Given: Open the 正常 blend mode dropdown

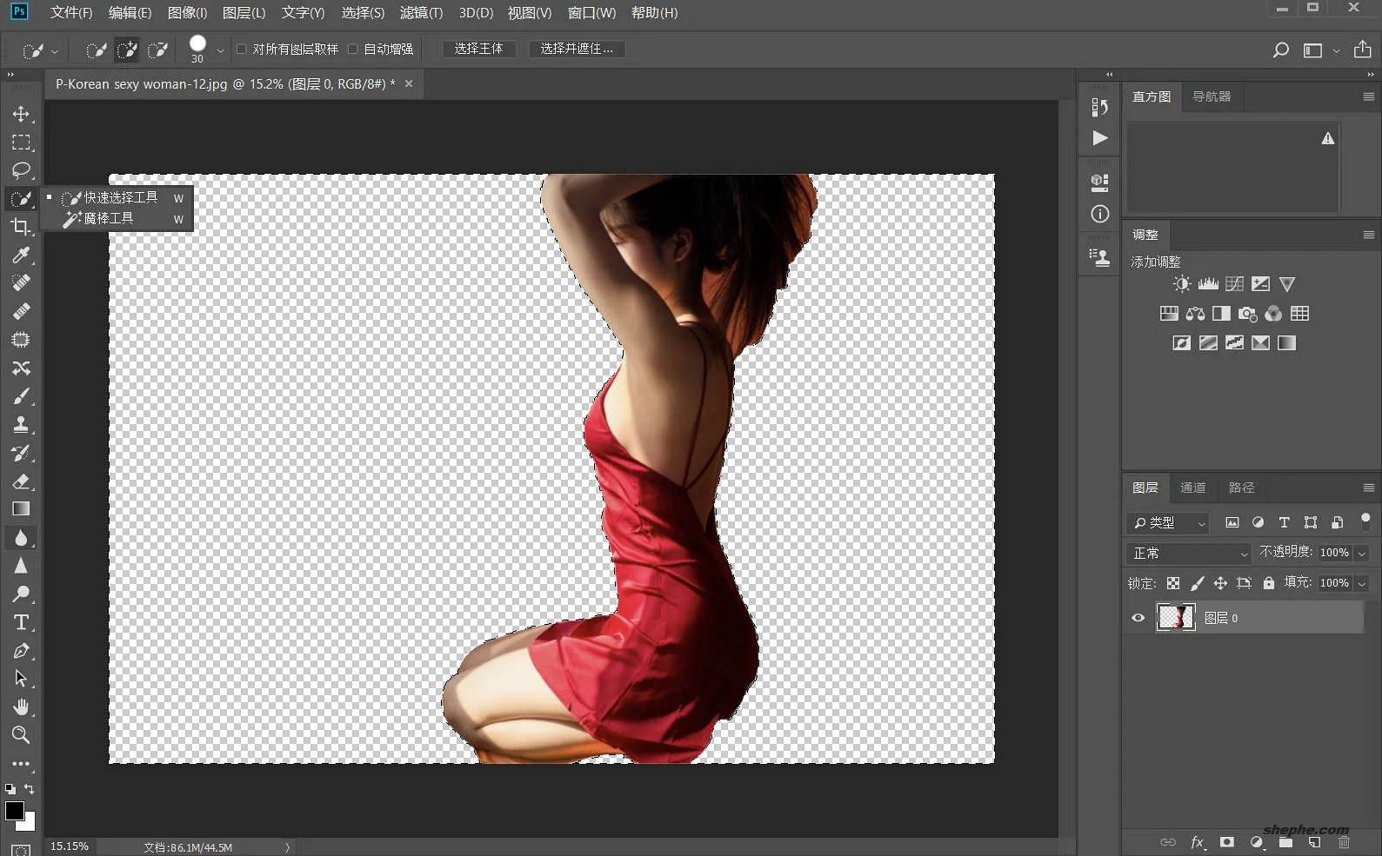Looking at the screenshot, I should tap(1189, 553).
